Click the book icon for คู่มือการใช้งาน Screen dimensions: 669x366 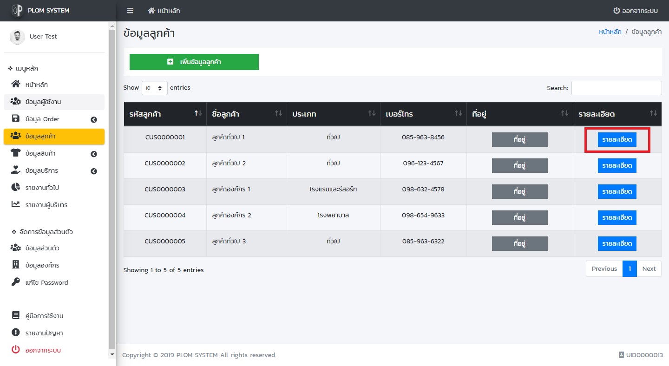coord(16,315)
